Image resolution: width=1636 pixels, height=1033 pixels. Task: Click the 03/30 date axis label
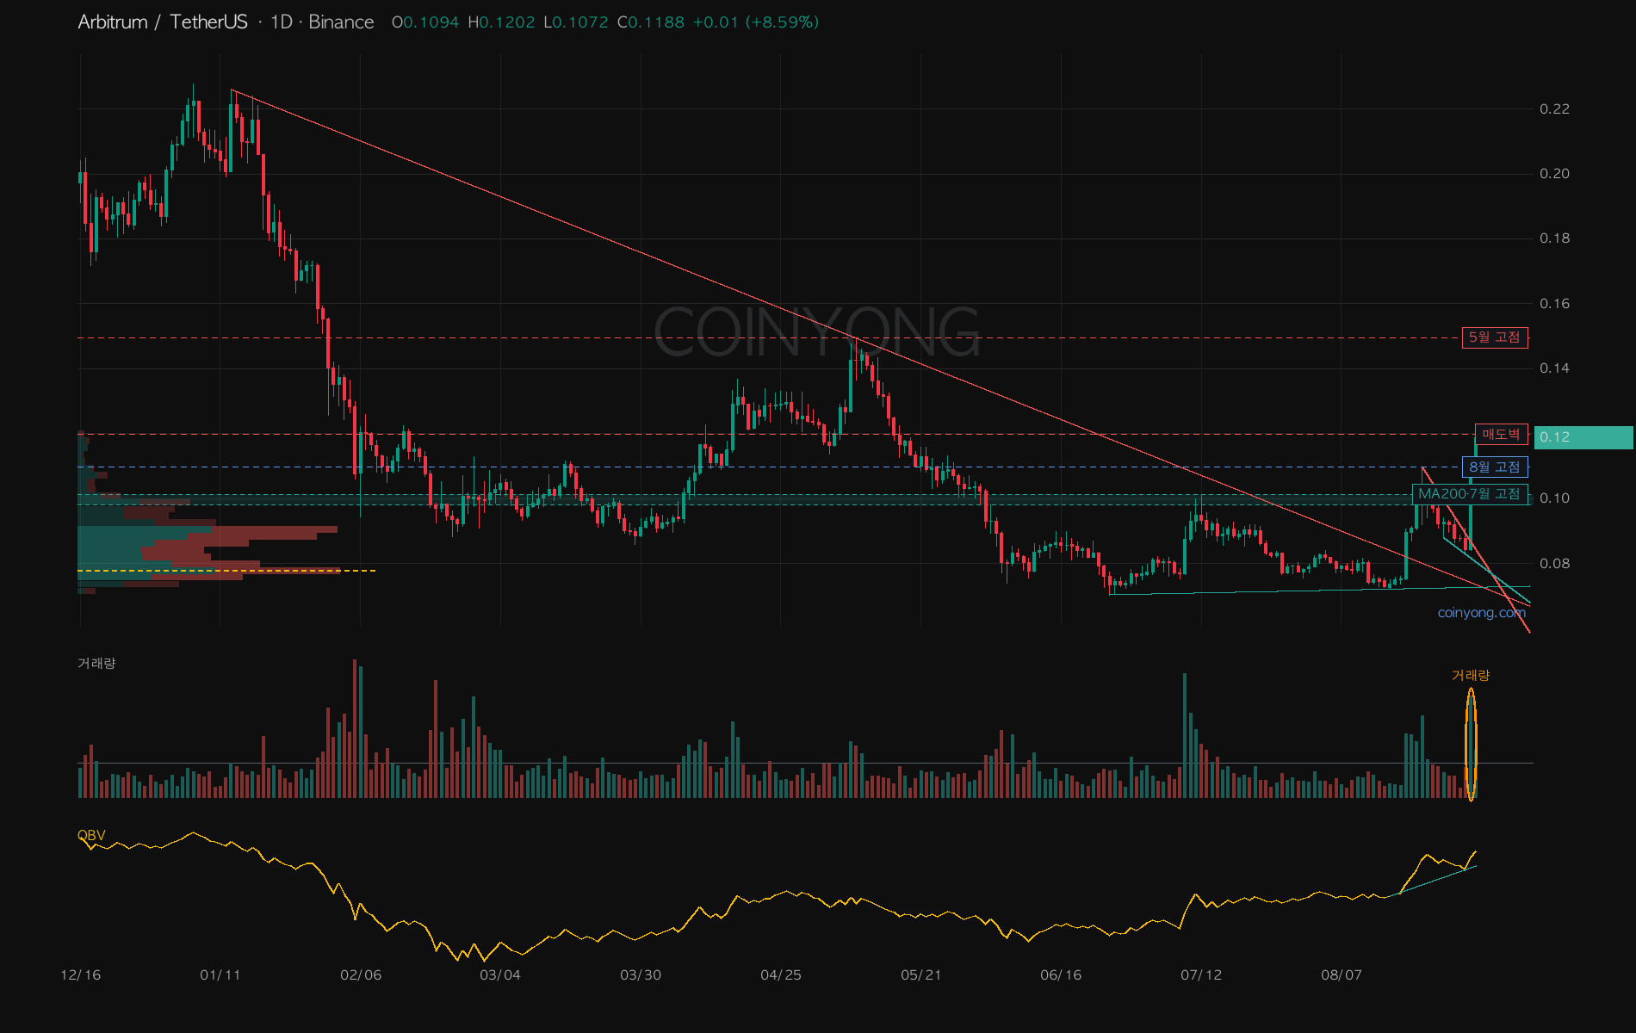[641, 975]
